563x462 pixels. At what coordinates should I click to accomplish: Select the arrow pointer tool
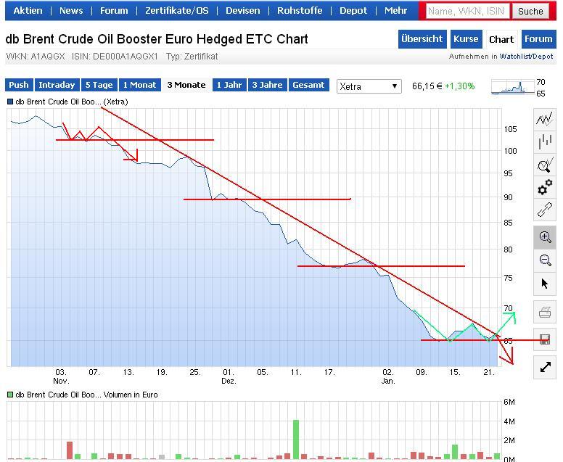544,284
